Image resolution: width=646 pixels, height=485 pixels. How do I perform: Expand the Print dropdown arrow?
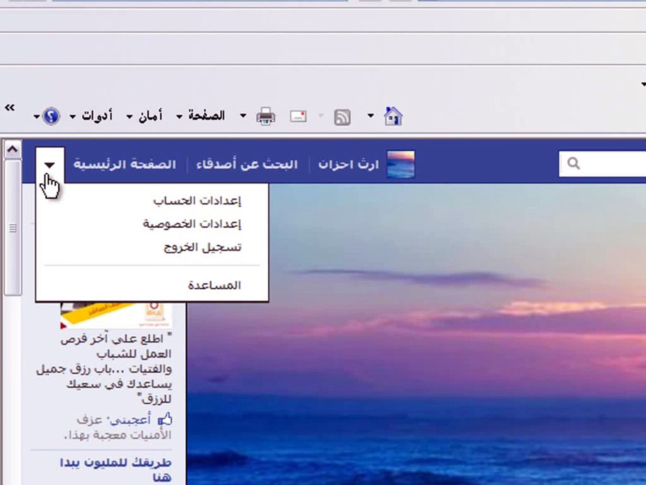tap(243, 116)
